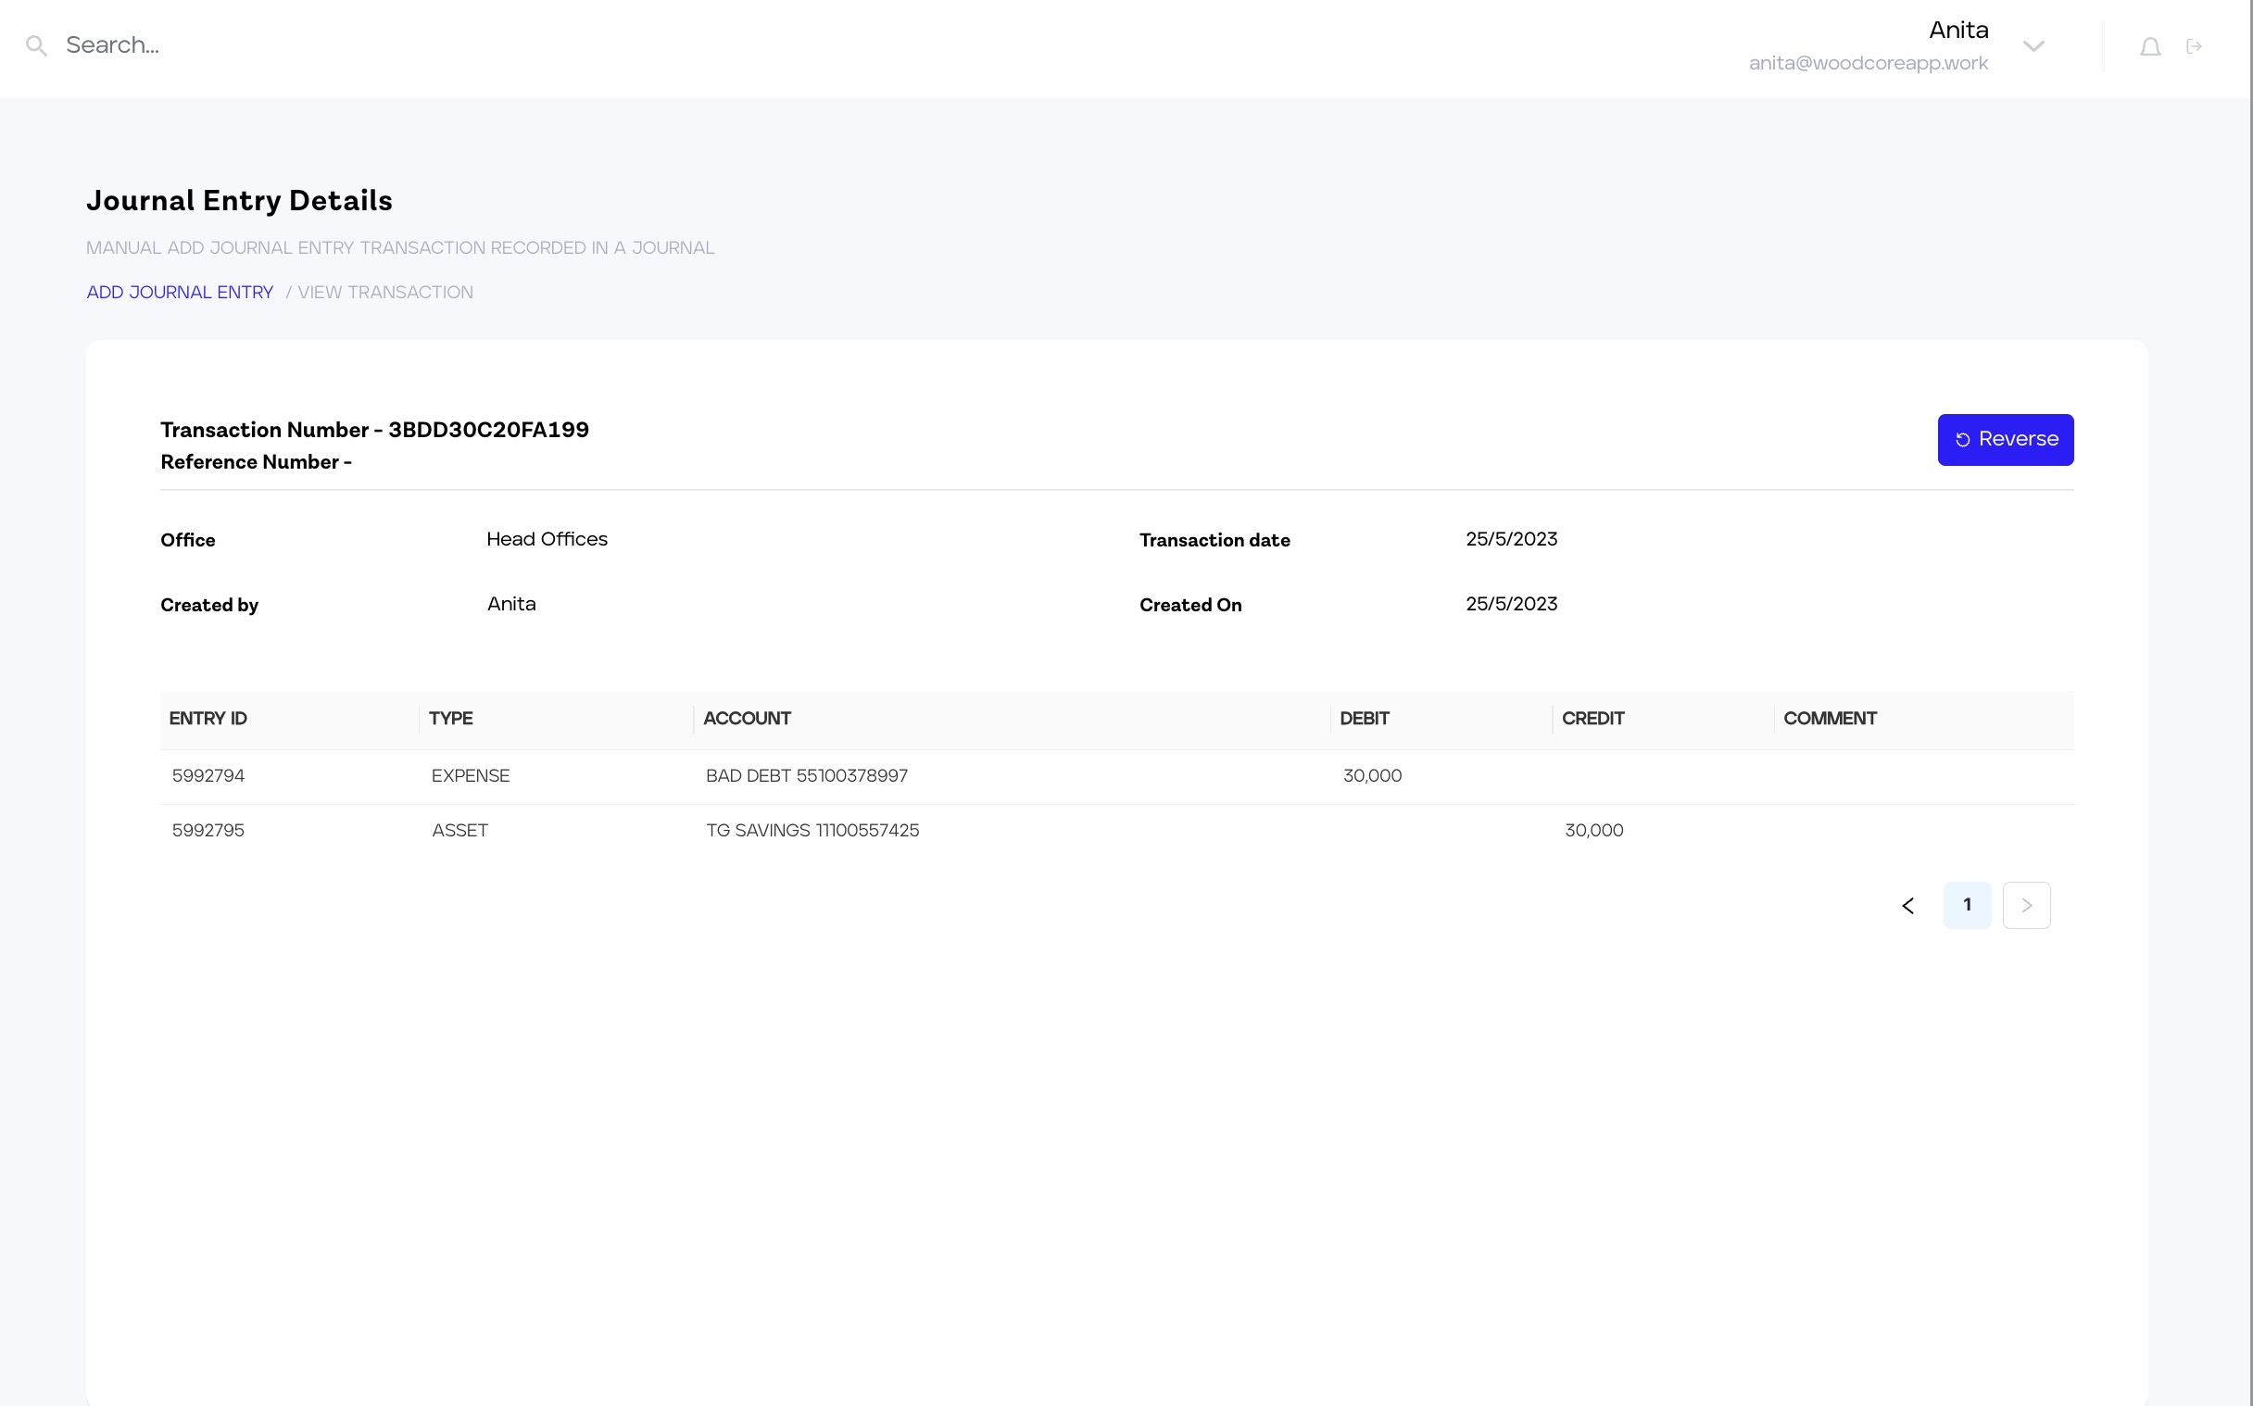The width and height of the screenshot is (2253, 1406).
Task: Click the Debit column header
Action: [x=1364, y=719]
